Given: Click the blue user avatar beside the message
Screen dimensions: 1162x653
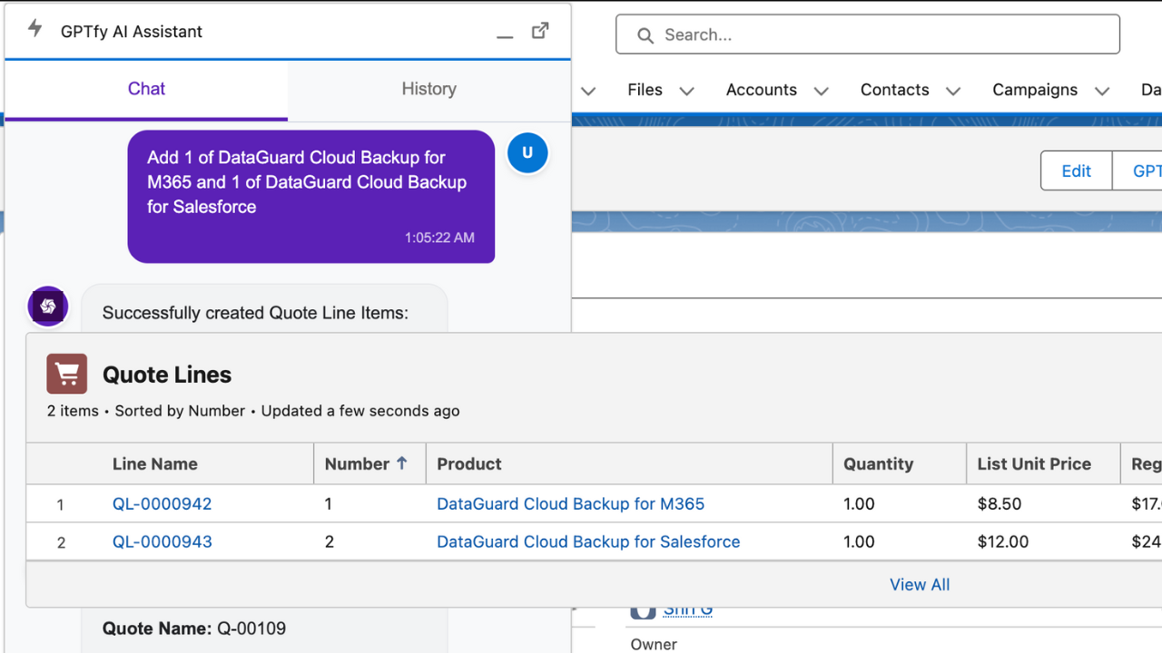Looking at the screenshot, I should [x=527, y=152].
